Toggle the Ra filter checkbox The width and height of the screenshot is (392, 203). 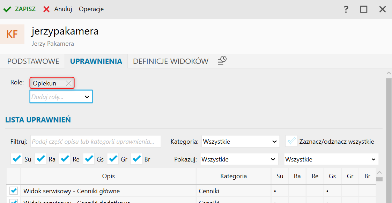[41, 159]
